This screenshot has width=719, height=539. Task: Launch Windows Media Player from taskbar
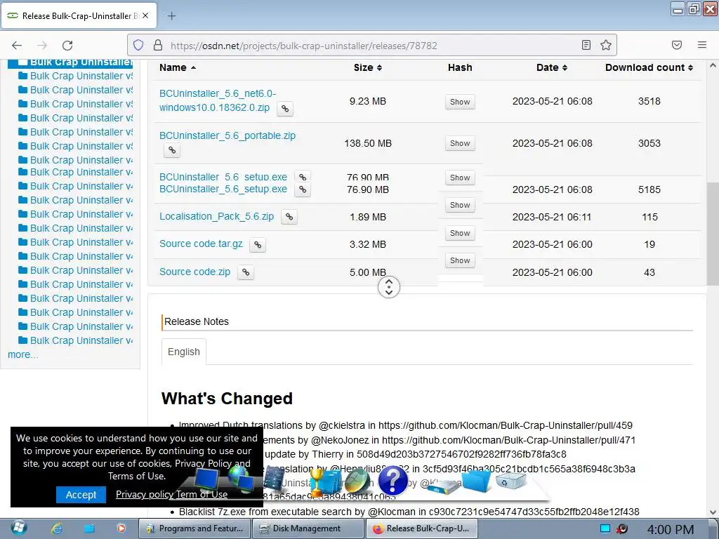click(121, 528)
